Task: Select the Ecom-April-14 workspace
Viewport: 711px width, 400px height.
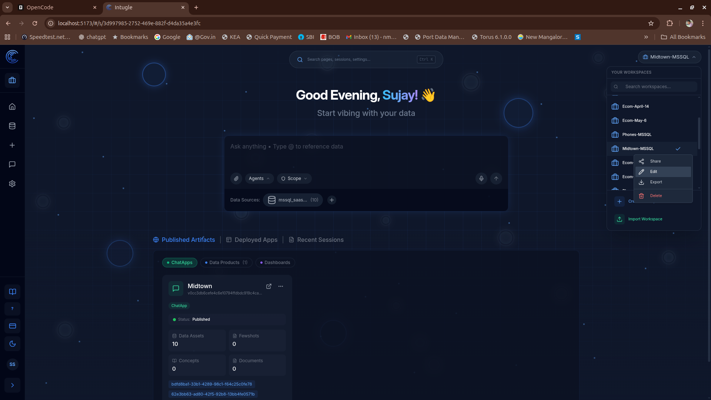Action: (652, 107)
